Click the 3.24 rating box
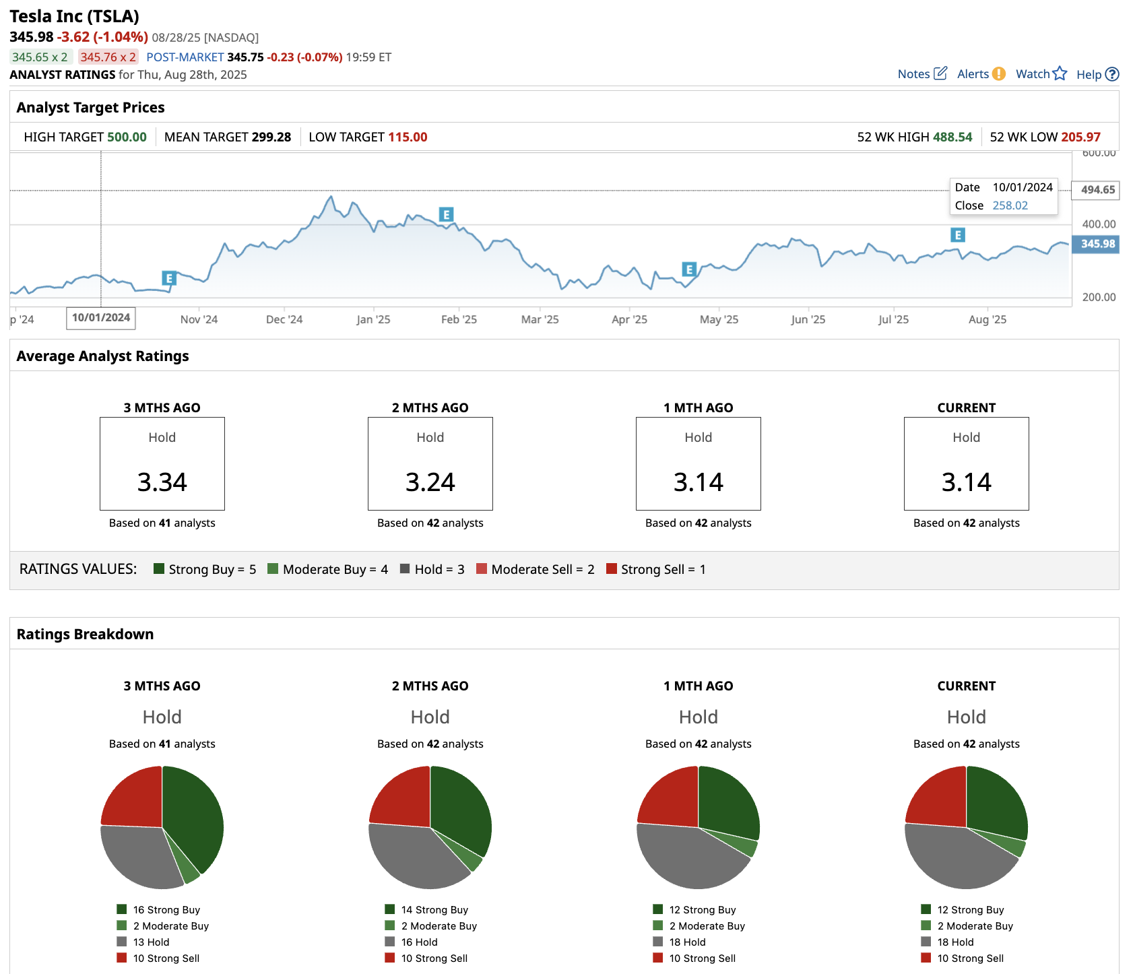The width and height of the screenshot is (1133, 974). pos(430,463)
